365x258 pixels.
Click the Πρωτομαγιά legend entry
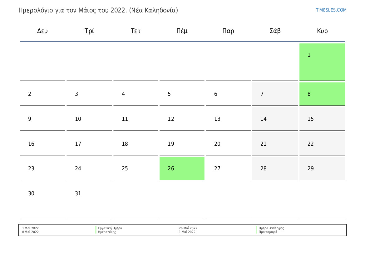click(x=268, y=232)
